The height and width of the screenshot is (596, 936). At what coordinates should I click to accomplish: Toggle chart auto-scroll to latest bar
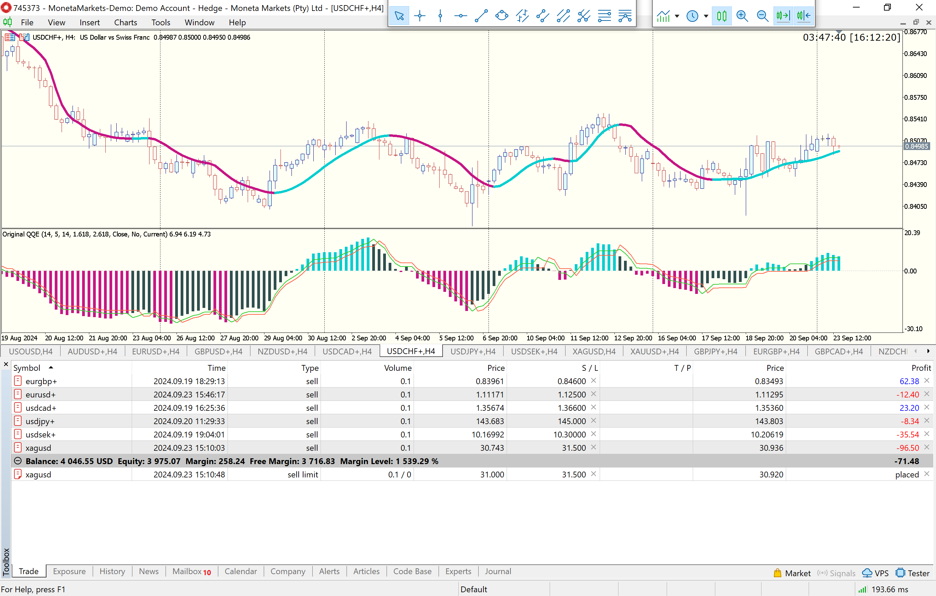783,16
